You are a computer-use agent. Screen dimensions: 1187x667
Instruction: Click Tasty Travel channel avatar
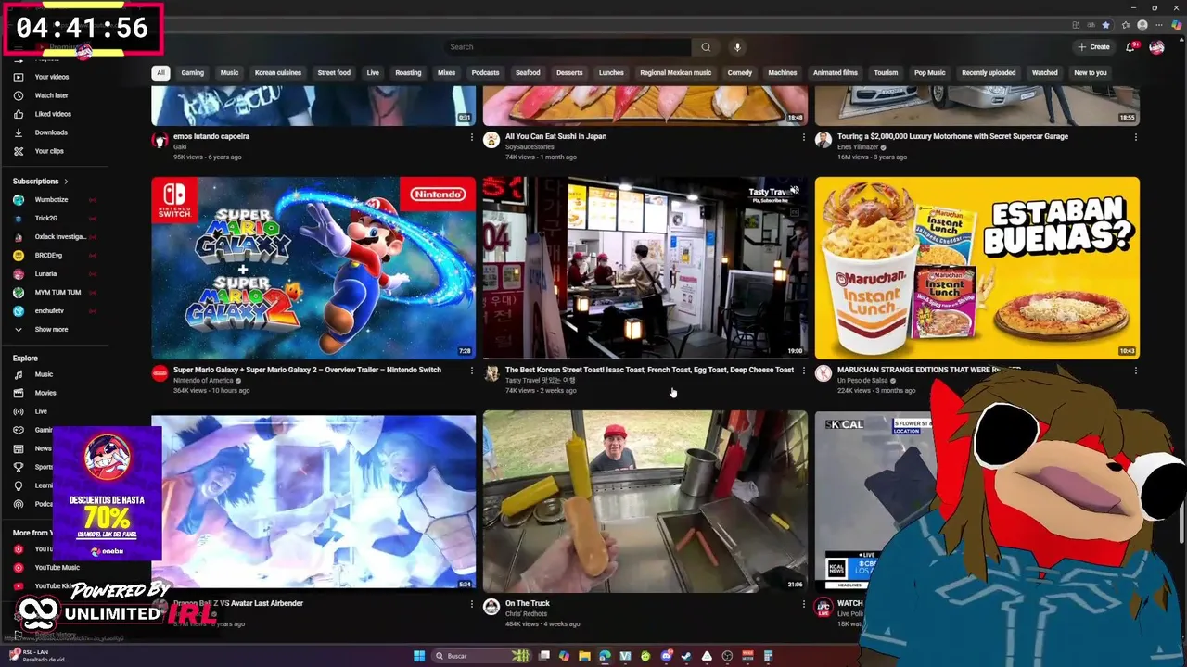[x=491, y=373]
